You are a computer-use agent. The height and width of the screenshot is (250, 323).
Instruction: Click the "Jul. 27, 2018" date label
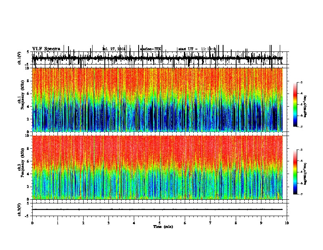[x=114, y=49]
